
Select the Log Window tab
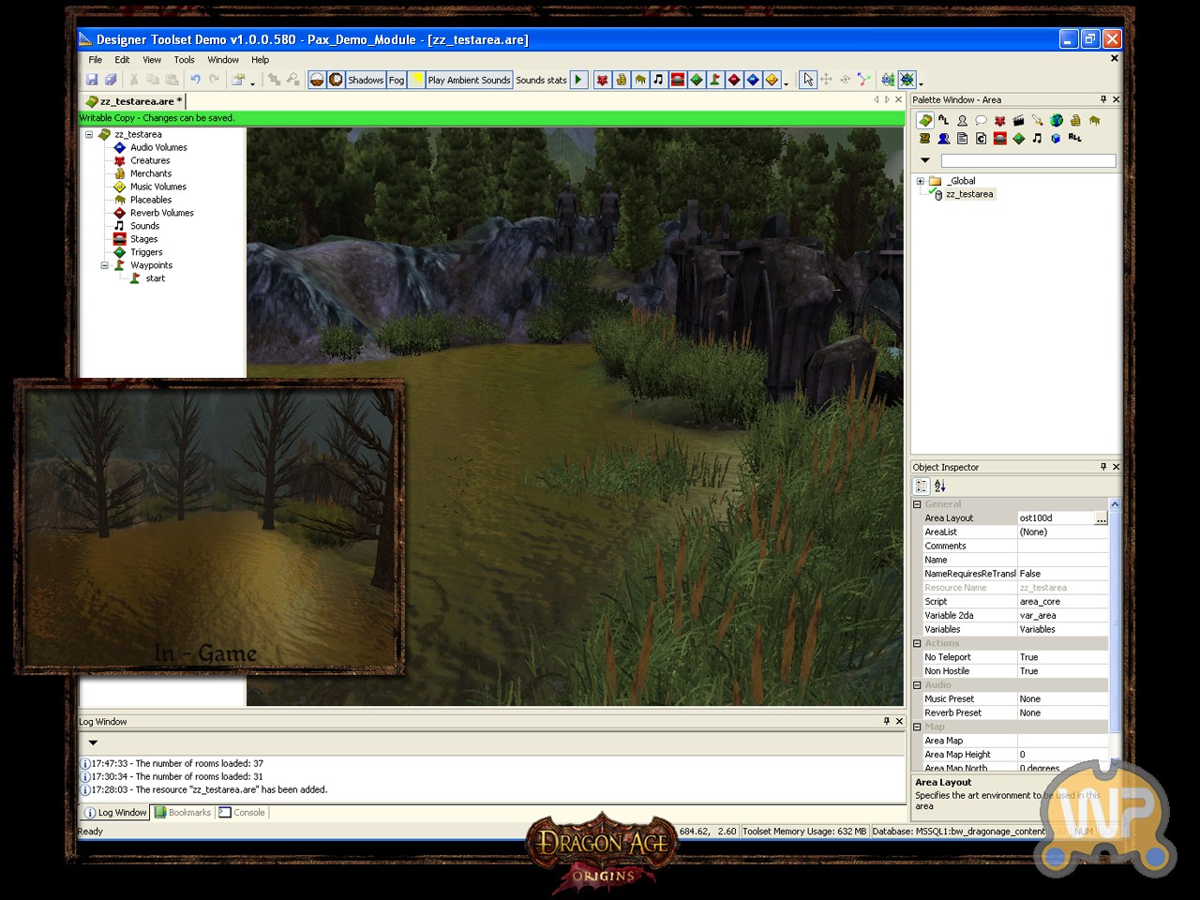[x=115, y=813]
